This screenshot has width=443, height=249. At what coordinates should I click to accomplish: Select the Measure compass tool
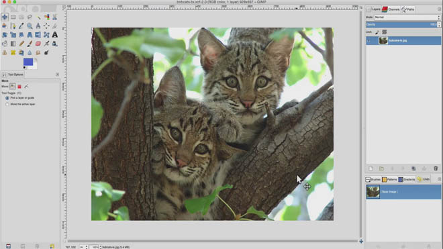click(38, 26)
